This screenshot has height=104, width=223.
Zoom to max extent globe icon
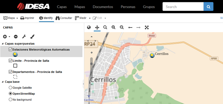tap(89, 27)
